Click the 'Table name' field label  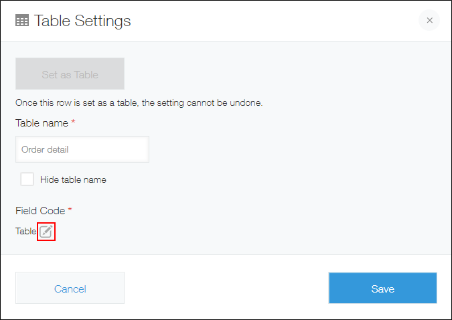[x=42, y=123]
